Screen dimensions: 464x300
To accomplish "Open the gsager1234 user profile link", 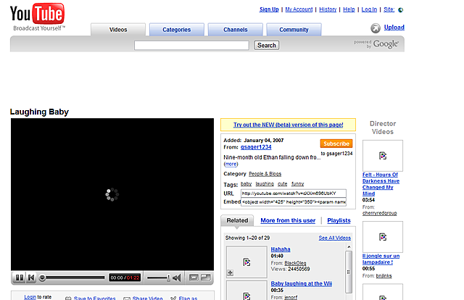I will tap(256, 147).
